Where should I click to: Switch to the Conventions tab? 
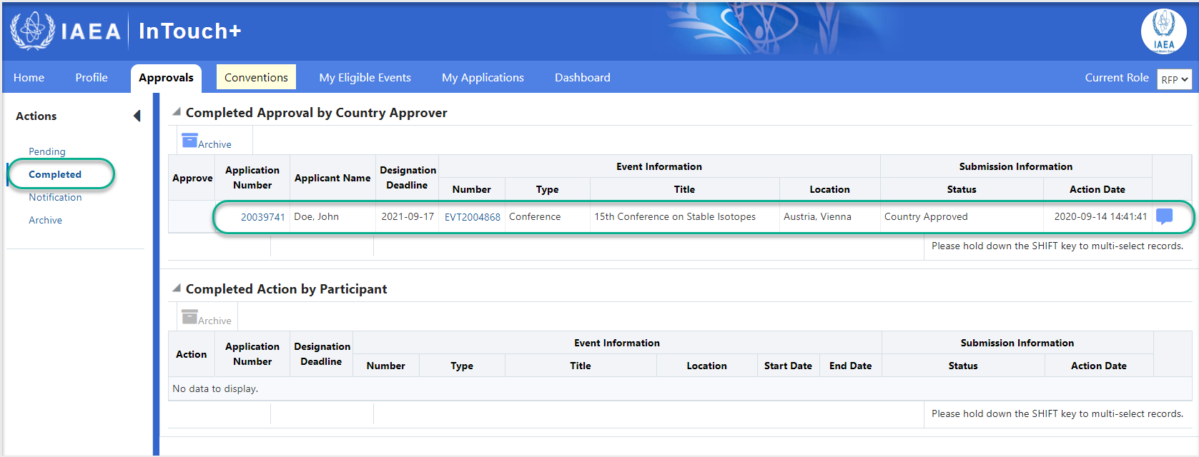point(256,77)
